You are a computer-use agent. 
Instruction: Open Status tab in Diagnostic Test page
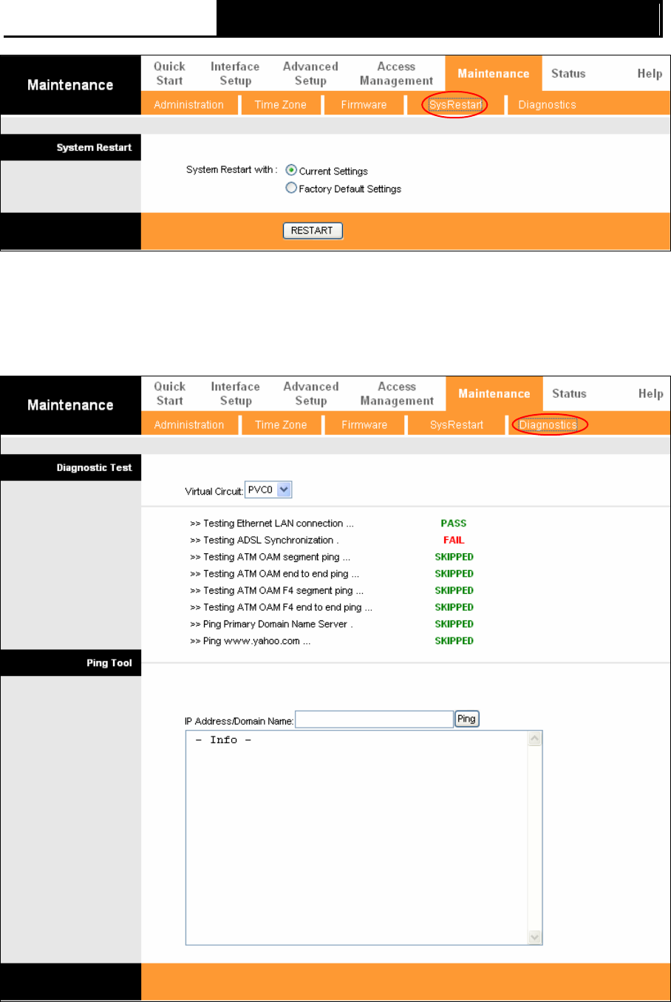coord(569,393)
